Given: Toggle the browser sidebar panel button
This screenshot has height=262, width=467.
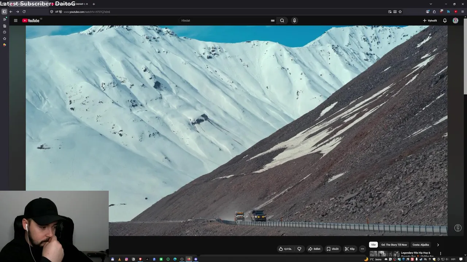Looking at the screenshot, I should pos(4,12).
